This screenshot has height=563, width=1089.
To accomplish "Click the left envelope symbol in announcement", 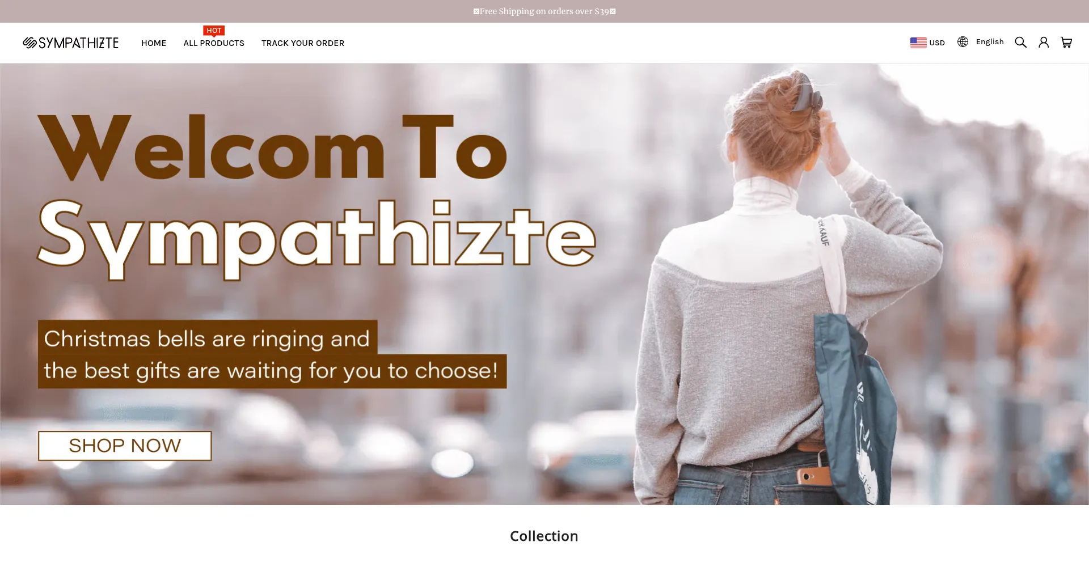I will (x=476, y=11).
